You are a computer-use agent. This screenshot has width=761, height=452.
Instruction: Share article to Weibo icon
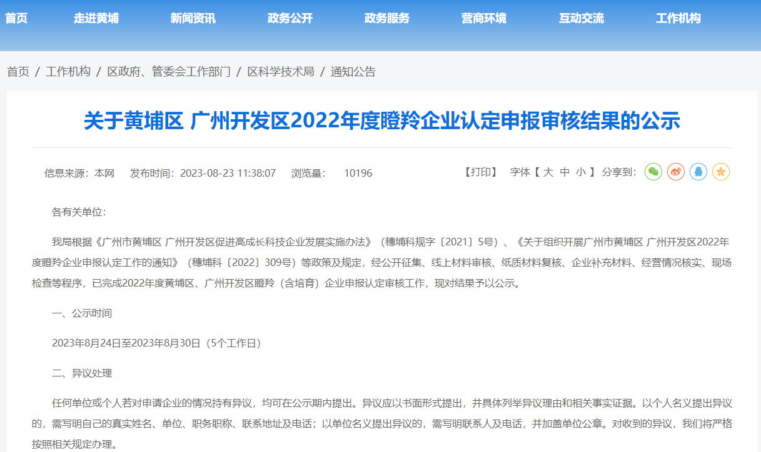click(676, 172)
